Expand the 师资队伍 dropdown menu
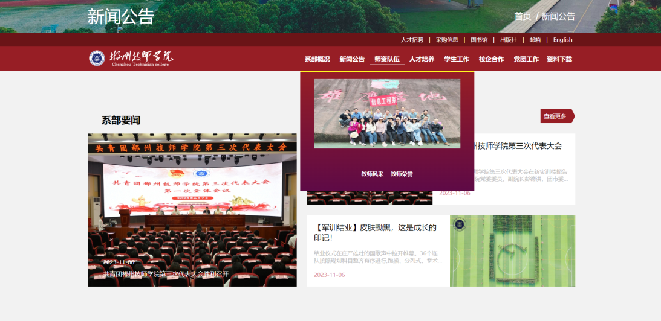661x321 pixels. (x=387, y=59)
